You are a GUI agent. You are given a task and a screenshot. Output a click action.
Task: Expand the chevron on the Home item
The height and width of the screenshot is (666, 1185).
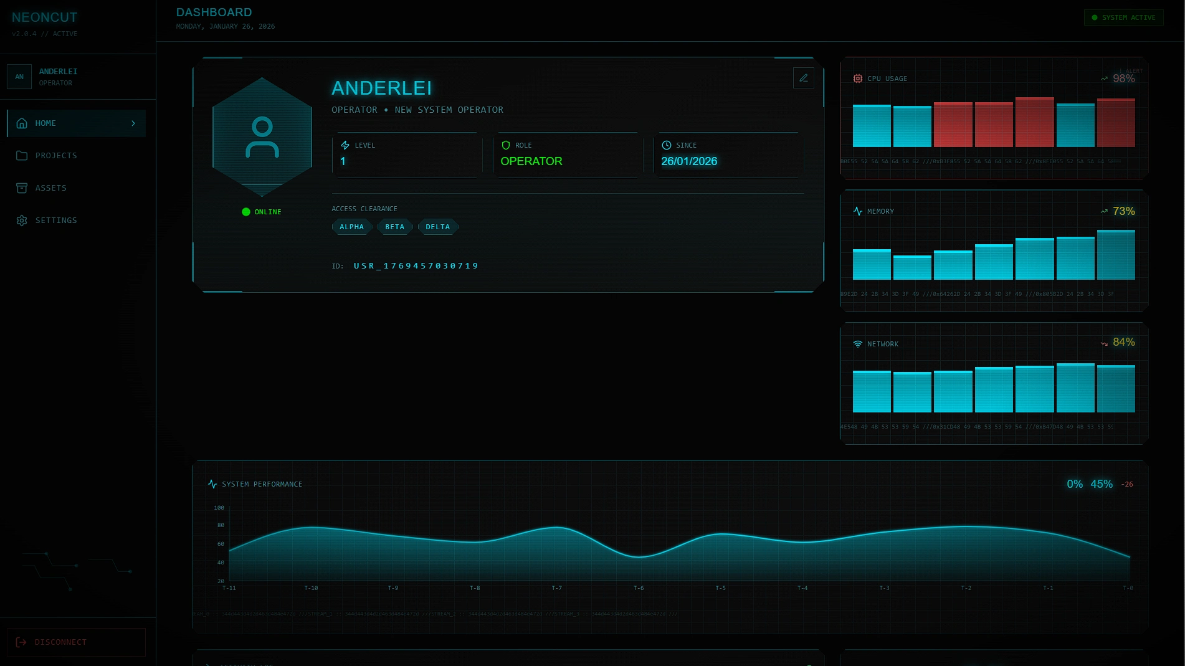click(x=133, y=123)
